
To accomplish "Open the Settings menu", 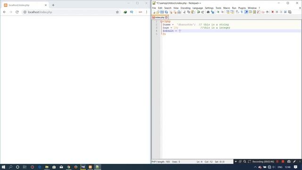I will 209,8.
